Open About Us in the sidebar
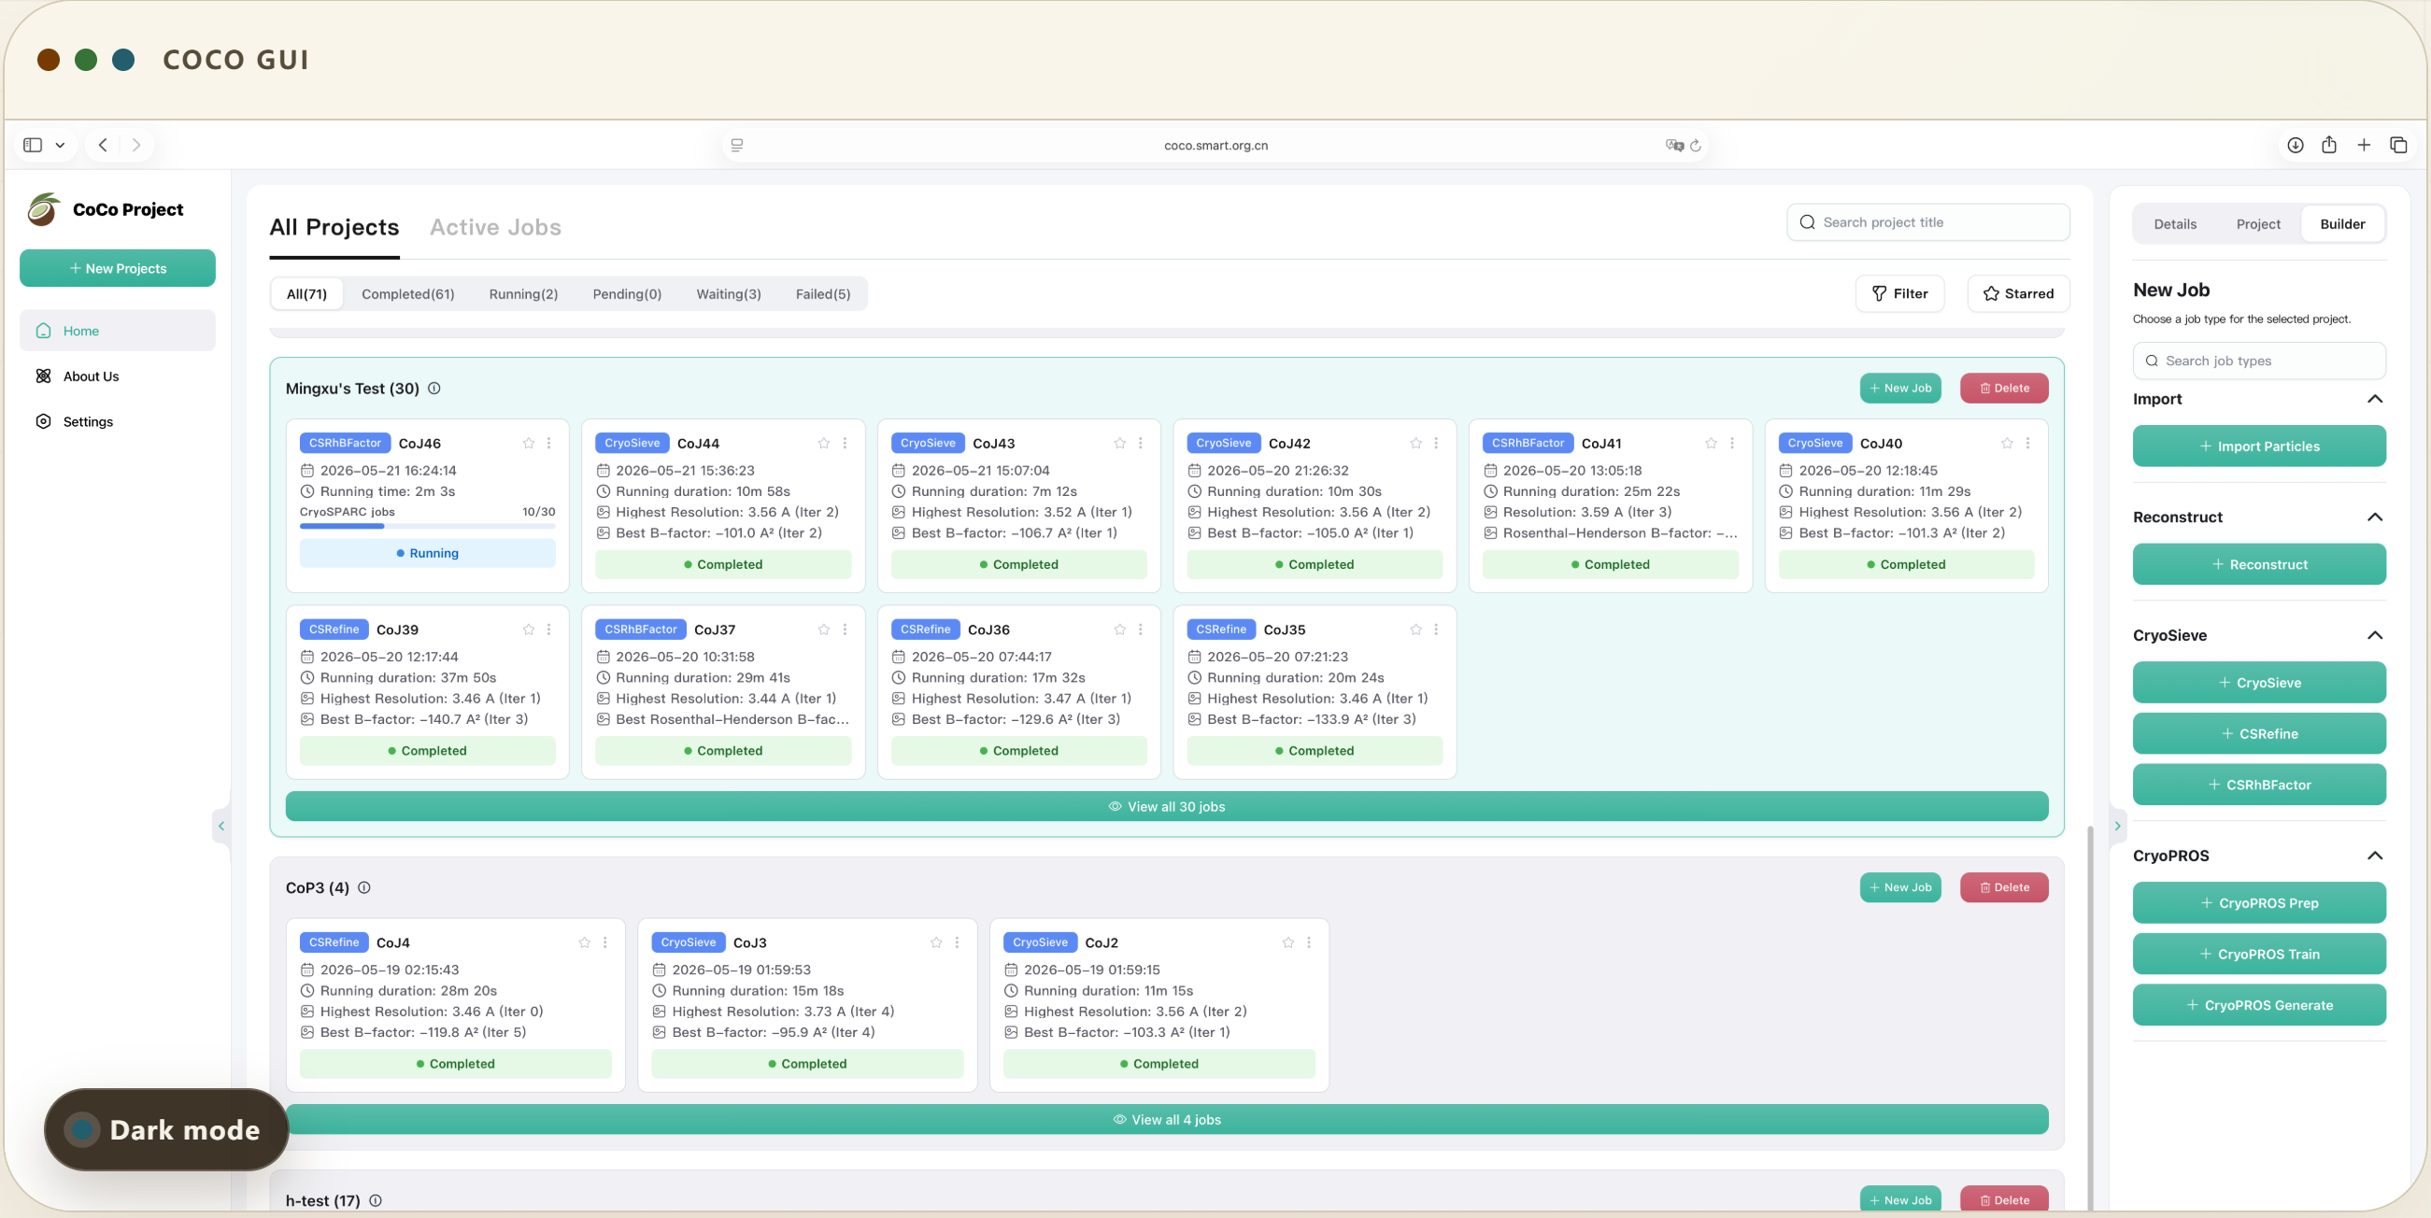Screen dimensions: 2431x1218 [117, 376]
